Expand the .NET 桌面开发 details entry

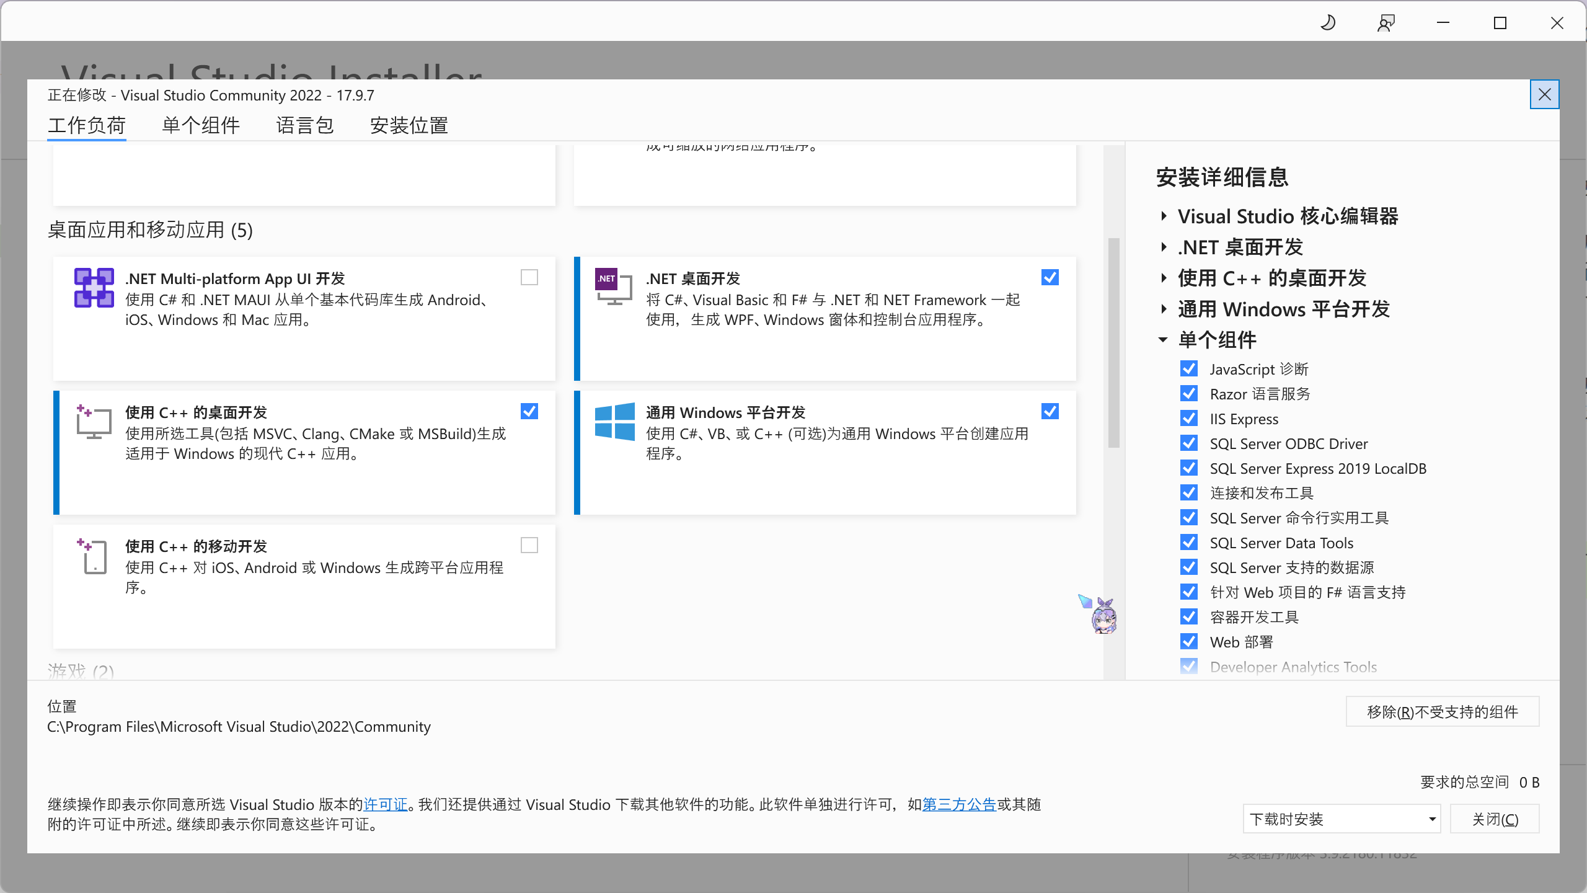1164,247
